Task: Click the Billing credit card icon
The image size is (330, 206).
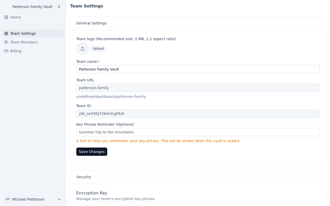Action: [6, 51]
